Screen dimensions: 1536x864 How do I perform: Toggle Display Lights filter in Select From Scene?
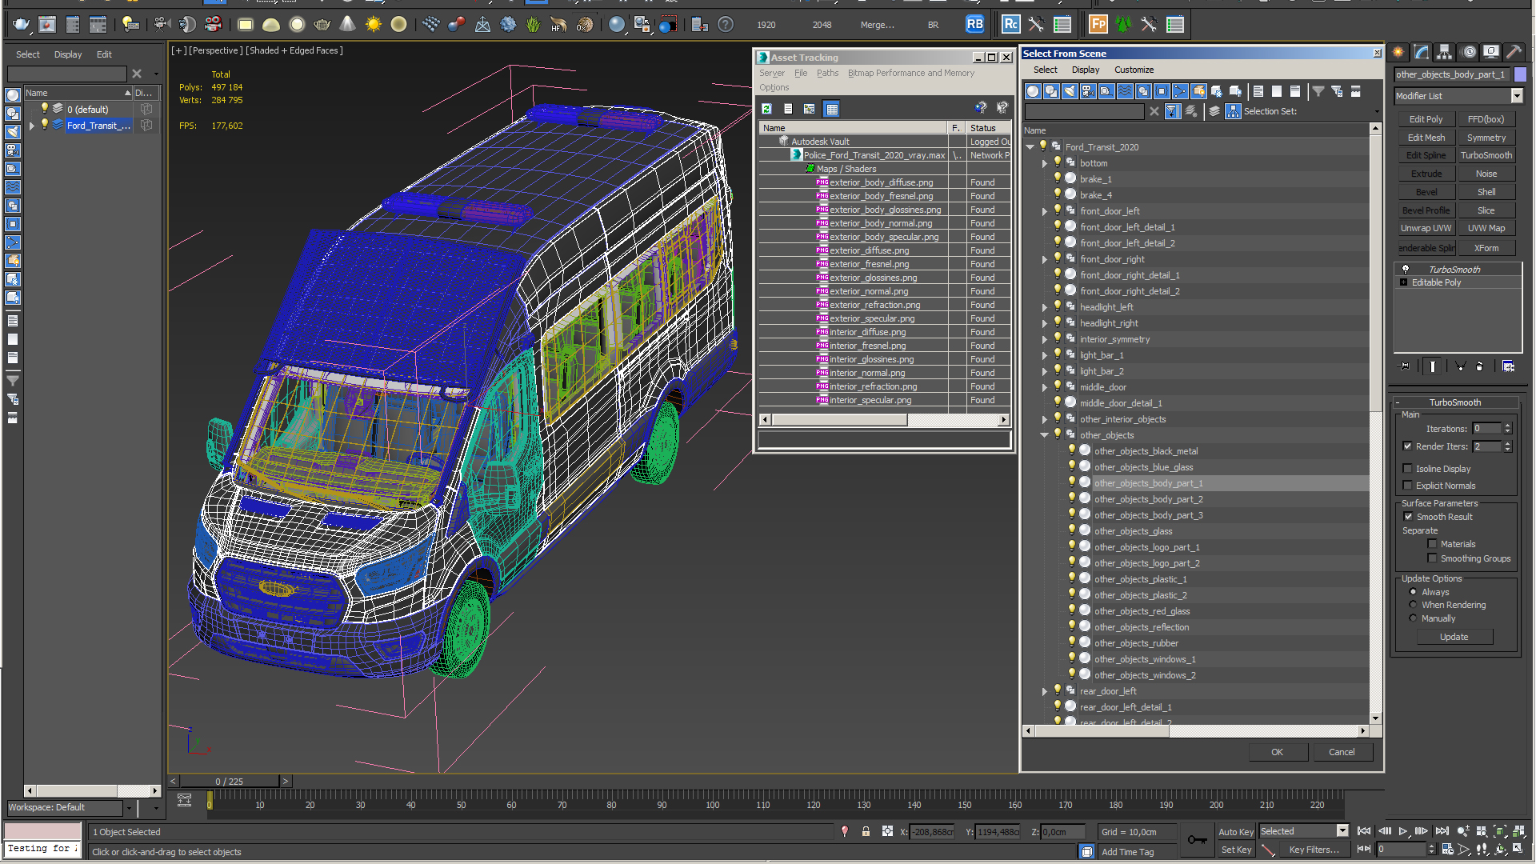coord(1070,91)
